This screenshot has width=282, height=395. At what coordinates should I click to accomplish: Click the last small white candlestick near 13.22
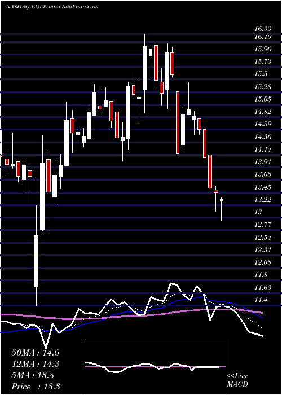[222, 200]
